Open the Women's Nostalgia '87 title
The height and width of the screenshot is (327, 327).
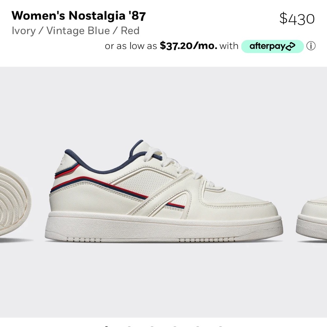78,16
